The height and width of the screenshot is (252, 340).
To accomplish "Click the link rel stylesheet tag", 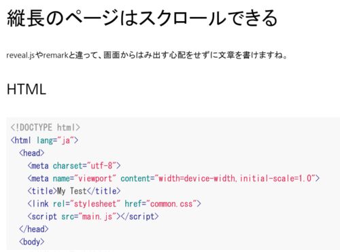I will 114,204.
